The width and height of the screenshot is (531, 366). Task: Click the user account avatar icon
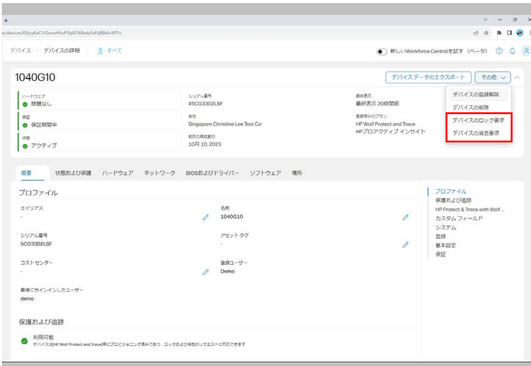pos(526,51)
